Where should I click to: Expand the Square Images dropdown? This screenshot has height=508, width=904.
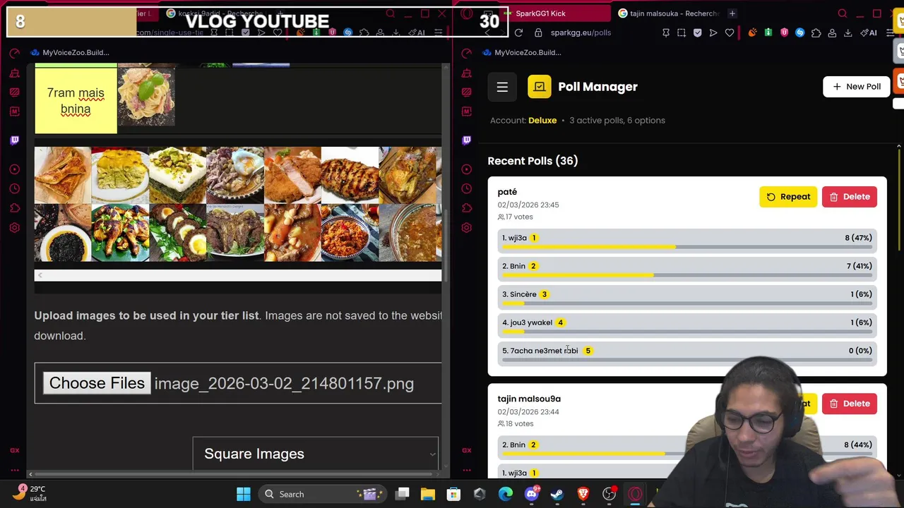click(x=316, y=454)
